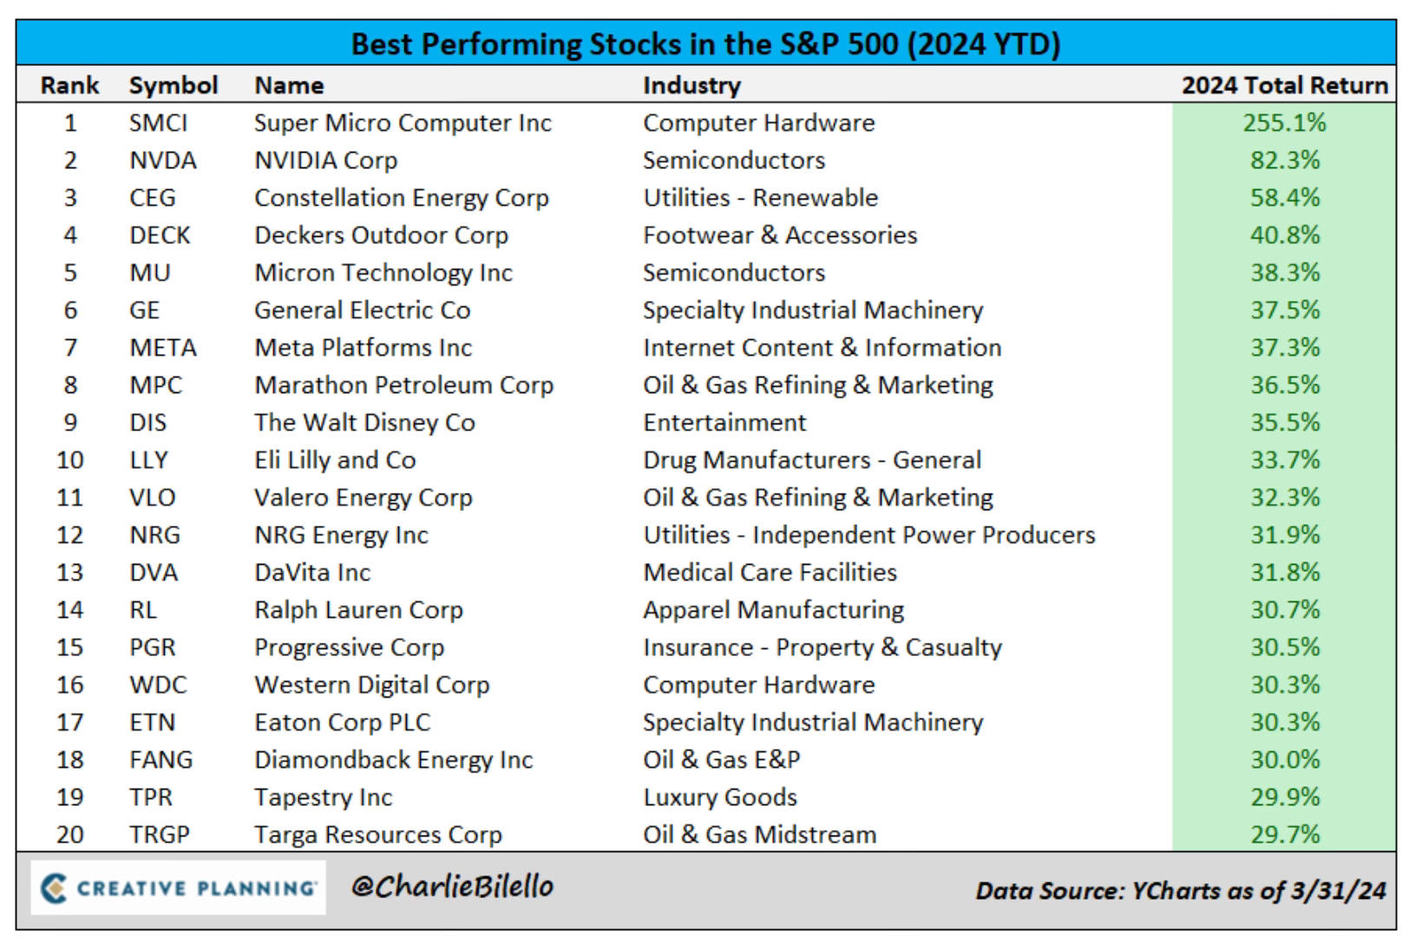Click the 2024 Total Return header
1409x944 pixels.
(1284, 85)
